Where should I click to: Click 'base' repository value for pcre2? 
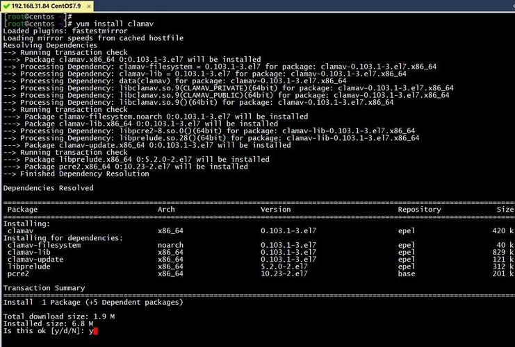tap(407, 274)
